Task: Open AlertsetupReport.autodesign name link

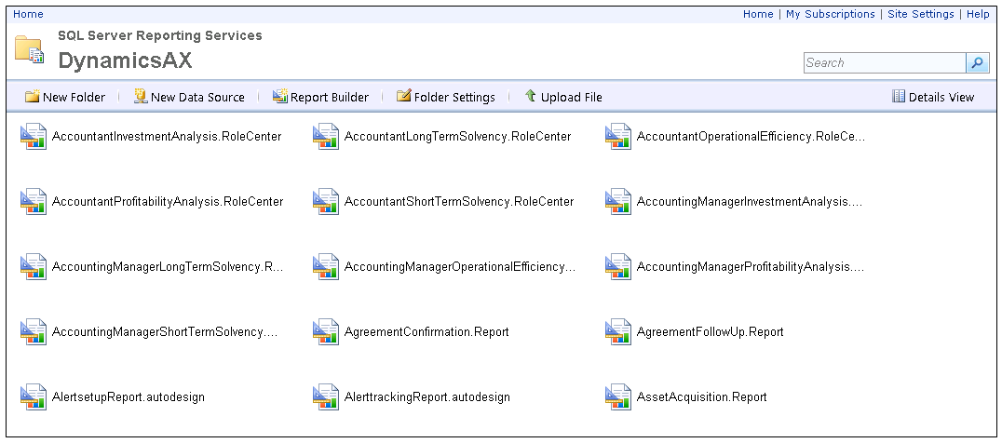Action: [129, 396]
